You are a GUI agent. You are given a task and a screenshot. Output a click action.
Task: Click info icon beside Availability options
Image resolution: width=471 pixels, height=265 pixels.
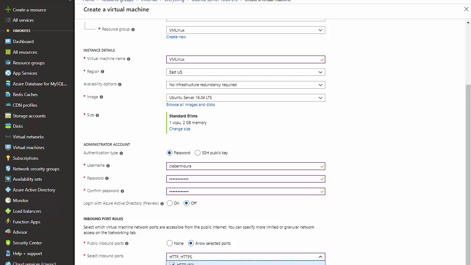pyautogui.click(x=120, y=84)
